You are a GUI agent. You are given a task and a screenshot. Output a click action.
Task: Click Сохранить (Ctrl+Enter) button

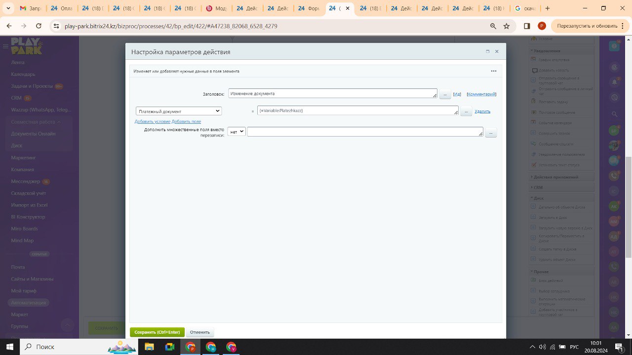[x=157, y=332]
